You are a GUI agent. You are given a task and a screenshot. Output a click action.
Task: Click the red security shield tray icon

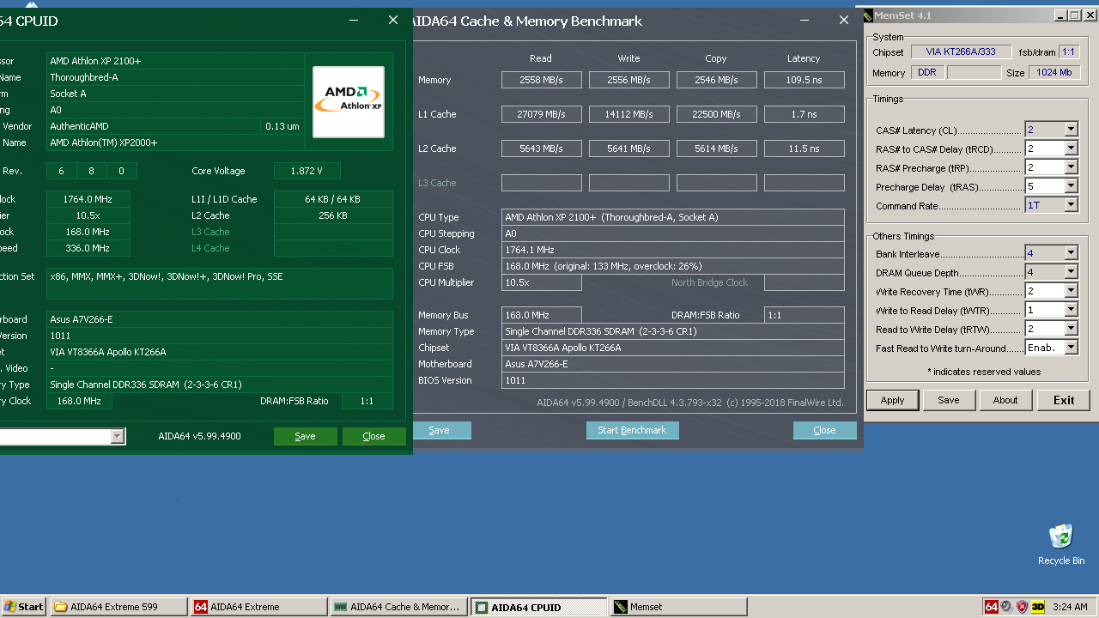point(1022,607)
